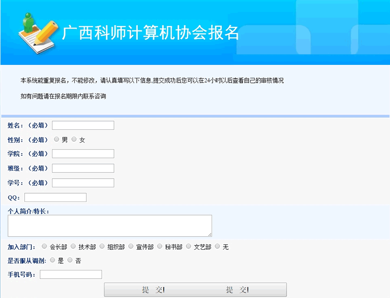Click the 学院 input field

point(83,154)
